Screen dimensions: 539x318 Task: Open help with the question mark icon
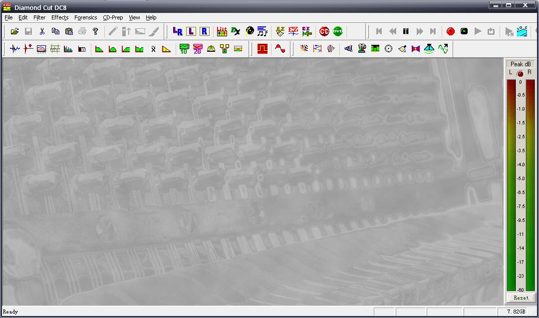(x=95, y=31)
